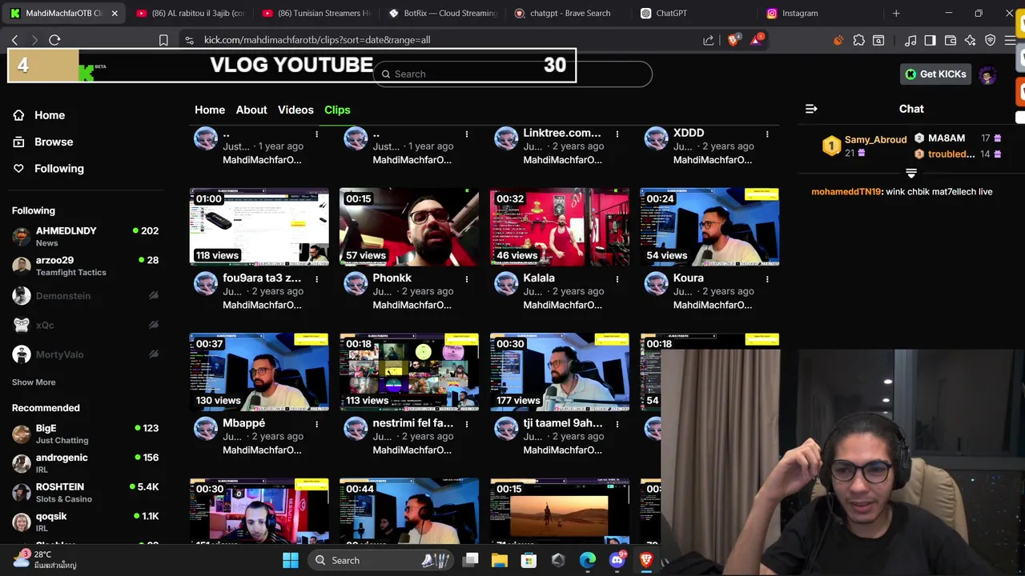Click the Brave VPN shield icon

(991, 40)
